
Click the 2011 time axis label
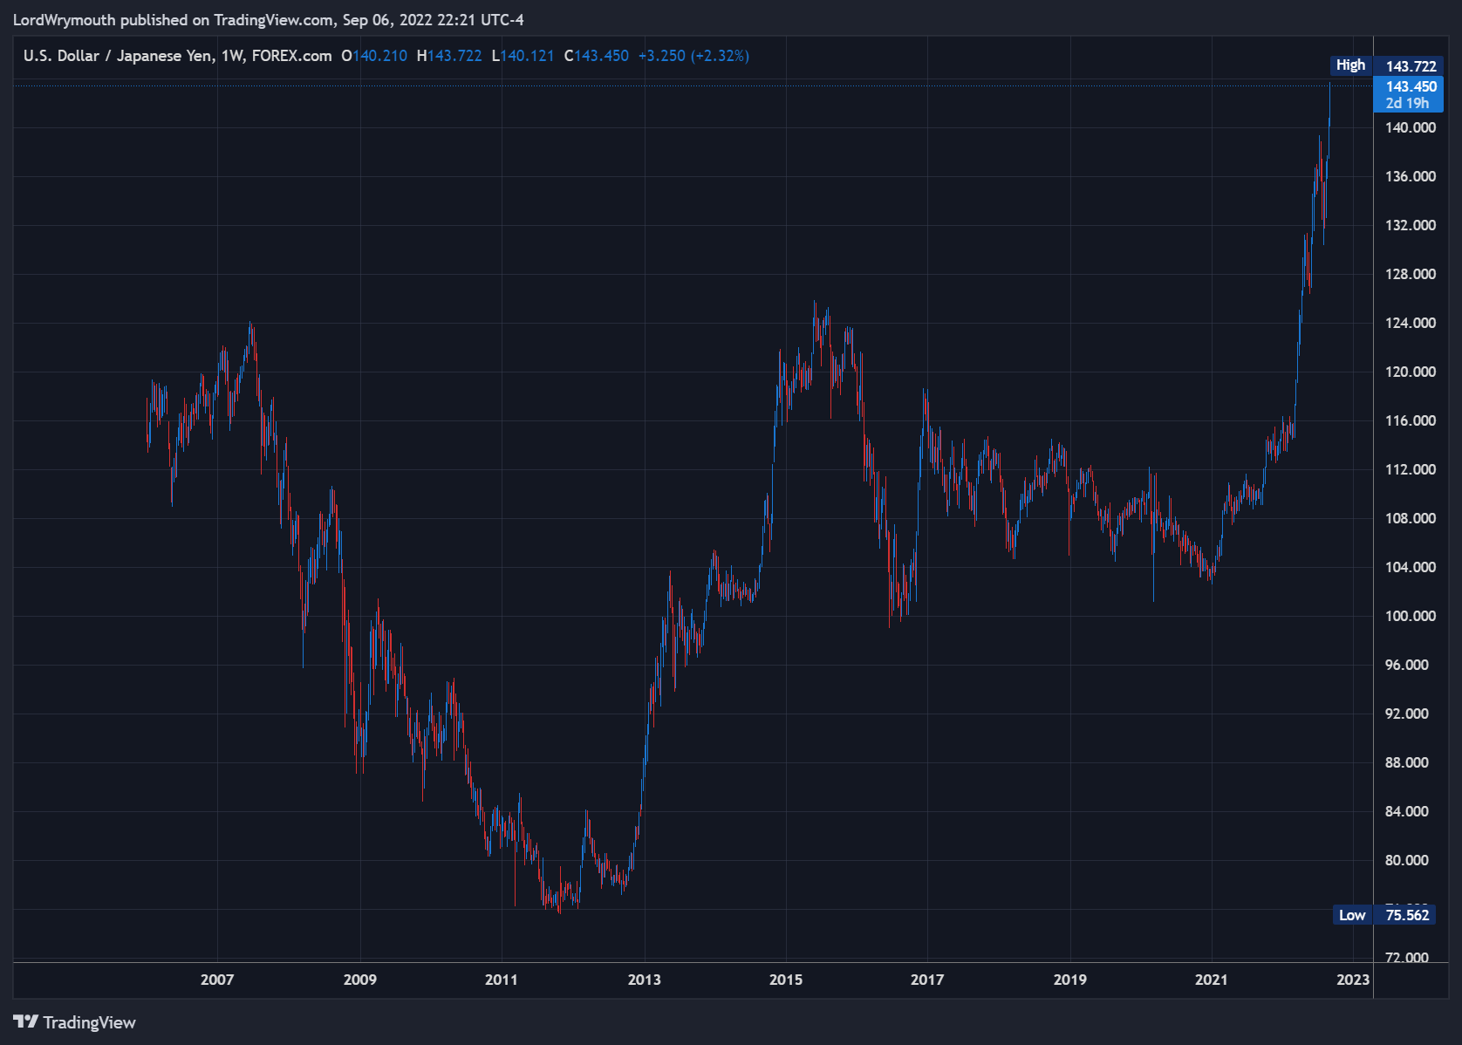point(502,980)
